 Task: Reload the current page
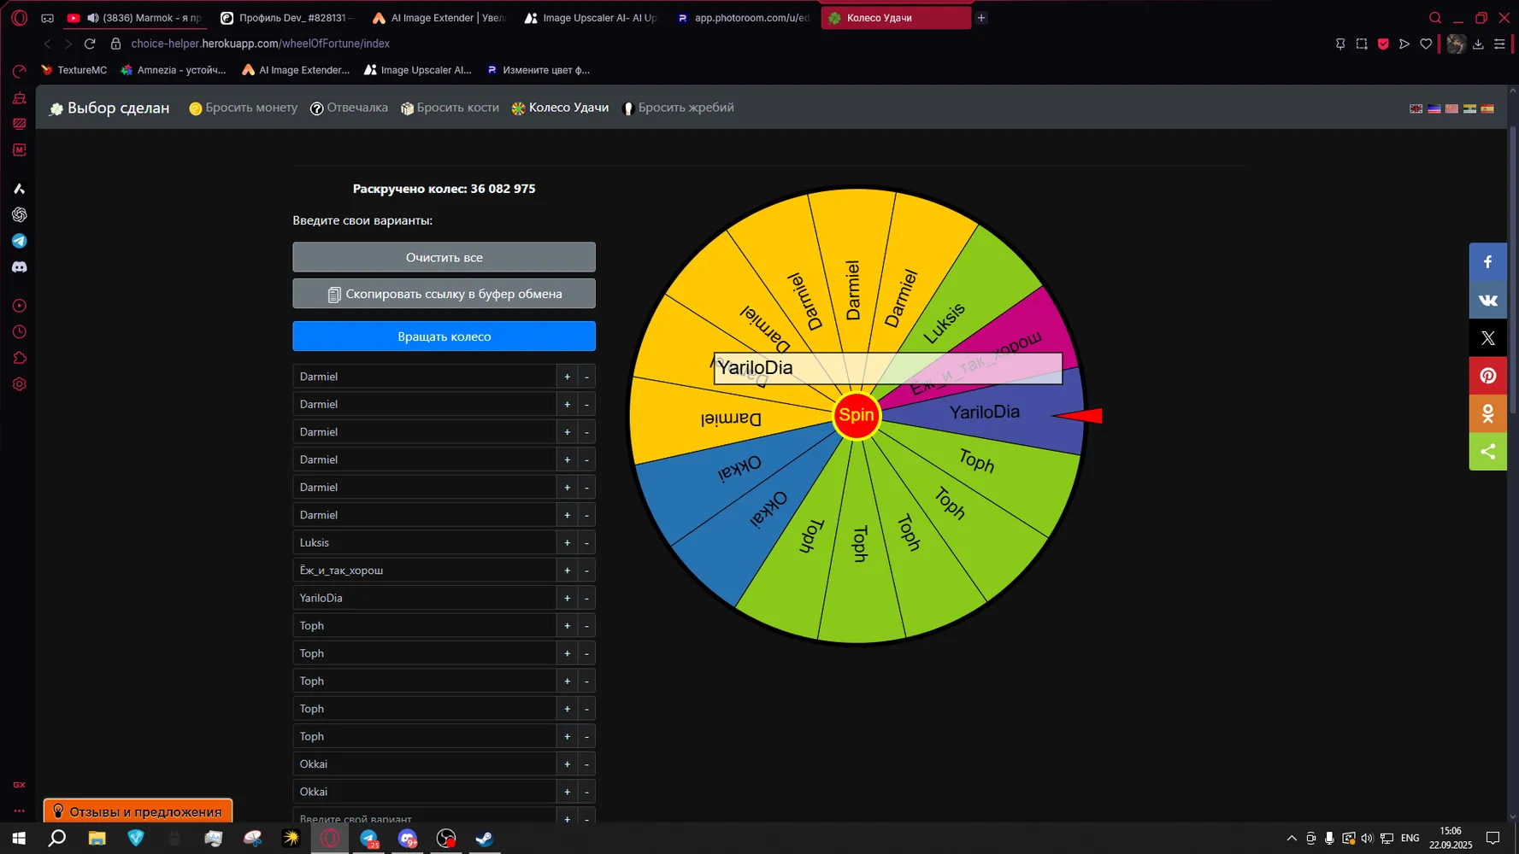[90, 44]
